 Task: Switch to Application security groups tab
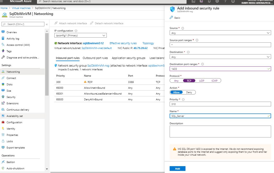point(129,58)
